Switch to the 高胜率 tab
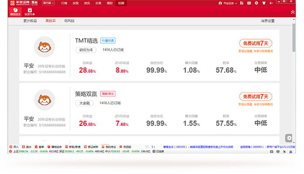This screenshot has width=304, height=174. pyautogui.click(x=50, y=21)
